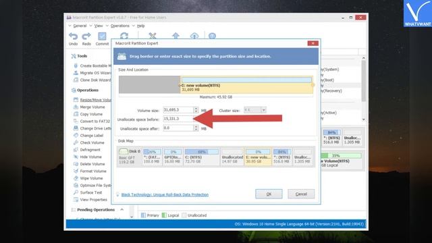The image size is (432, 243).
Task: Select the FAT 100.0 MB partition block
Action: [x=152, y=156]
